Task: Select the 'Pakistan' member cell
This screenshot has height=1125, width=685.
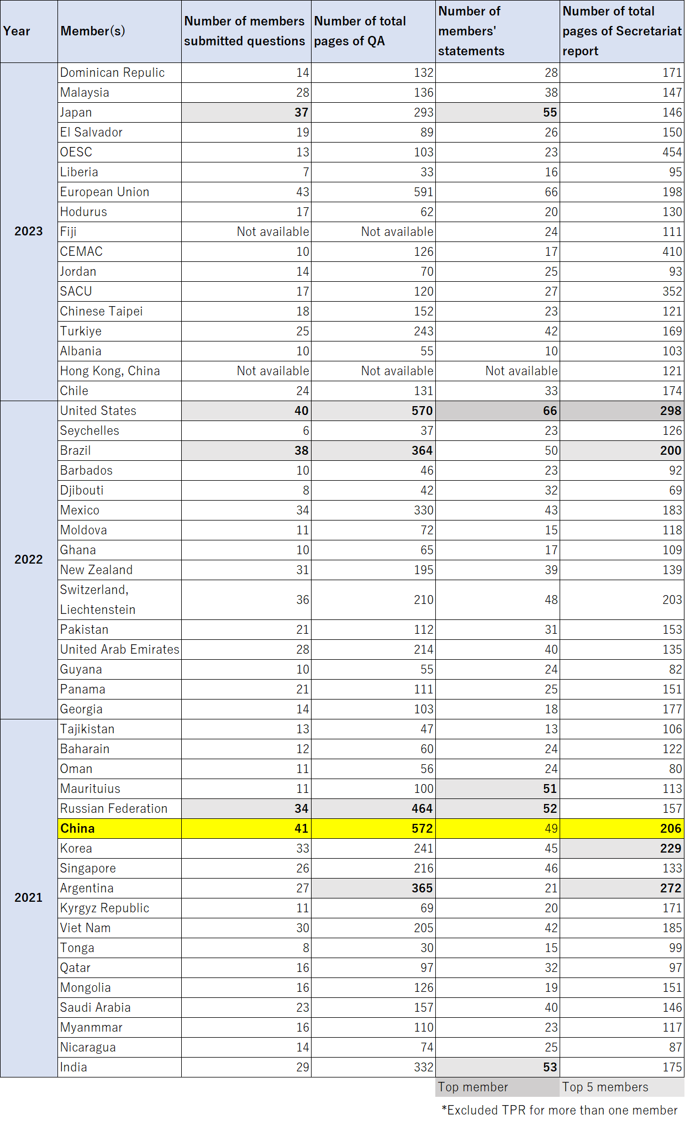Action: (119, 630)
